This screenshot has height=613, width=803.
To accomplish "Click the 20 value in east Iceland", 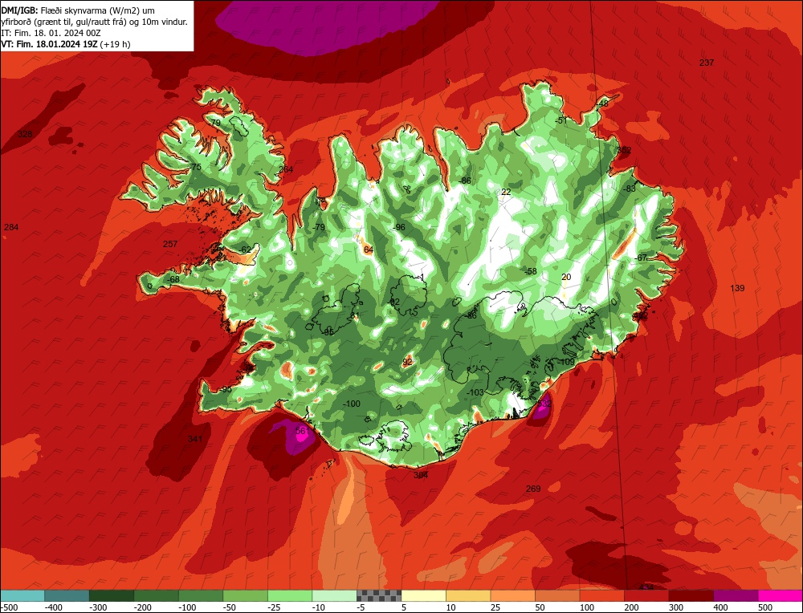I will click(566, 277).
